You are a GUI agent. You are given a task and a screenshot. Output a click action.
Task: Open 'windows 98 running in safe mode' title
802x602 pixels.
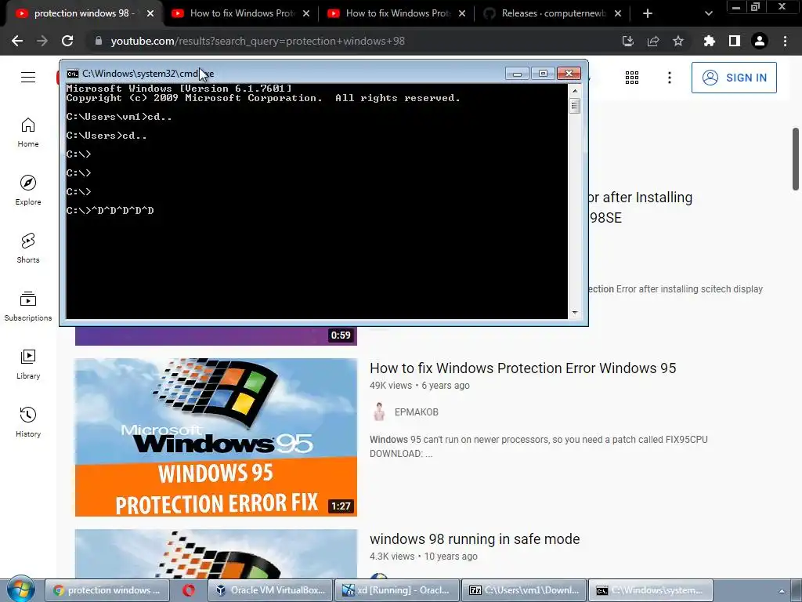[x=475, y=539]
